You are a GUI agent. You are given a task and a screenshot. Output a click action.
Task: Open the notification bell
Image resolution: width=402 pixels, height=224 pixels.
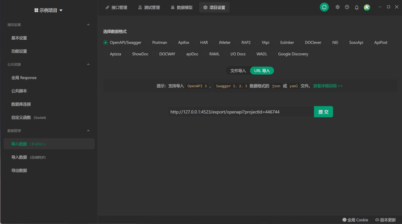(356, 7)
